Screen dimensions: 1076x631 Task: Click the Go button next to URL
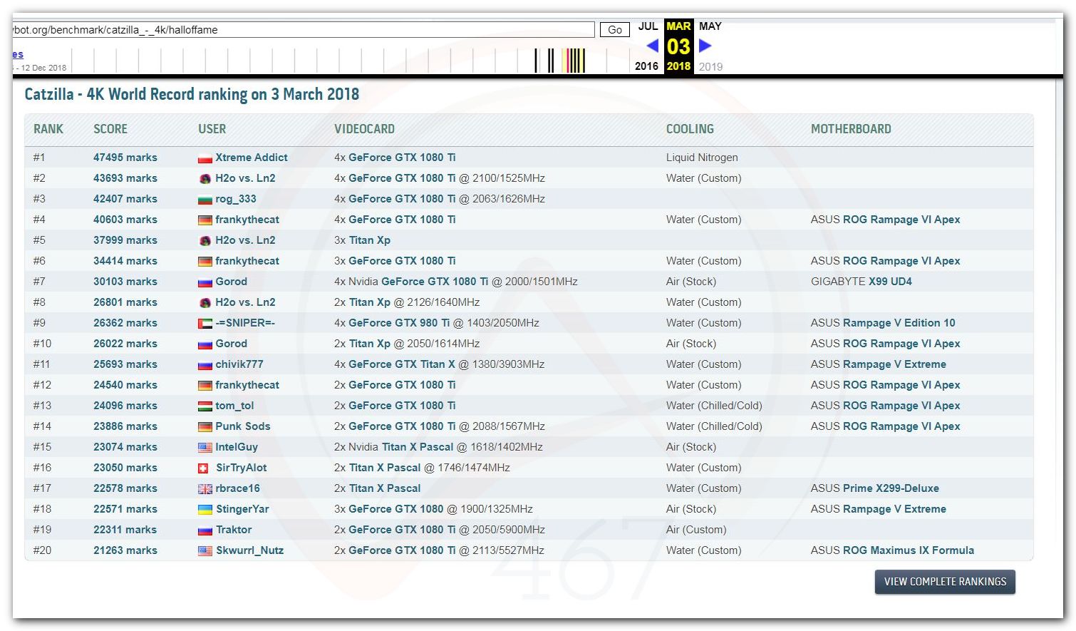tap(615, 29)
